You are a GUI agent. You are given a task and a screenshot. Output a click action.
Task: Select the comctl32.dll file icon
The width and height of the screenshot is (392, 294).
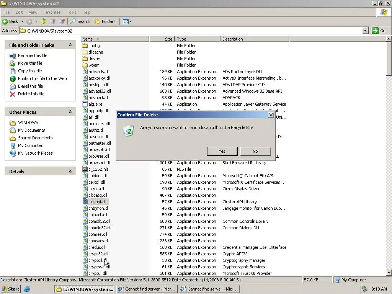(x=85, y=221)
